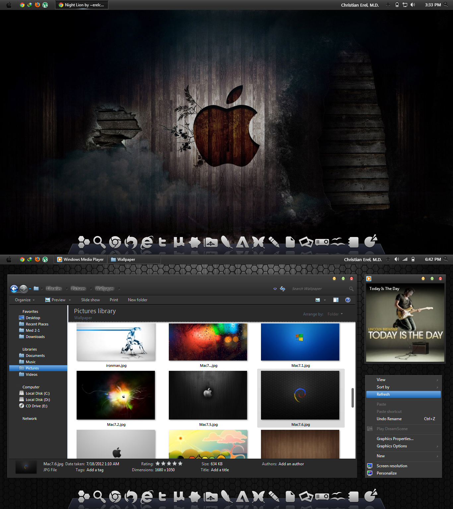Click the Preview button in Explorer toolbar
This screenshot has height=509, width=453.
pyautogui.click(x=55, y=300)
